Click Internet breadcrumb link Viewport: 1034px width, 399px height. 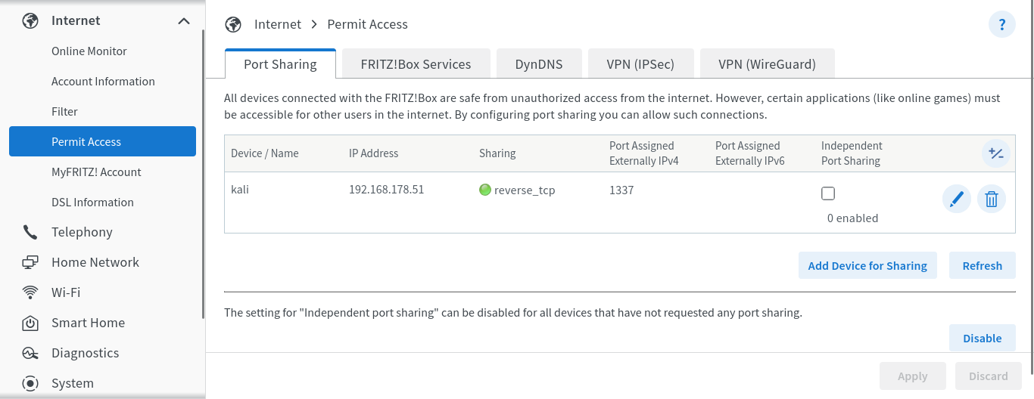278,24
